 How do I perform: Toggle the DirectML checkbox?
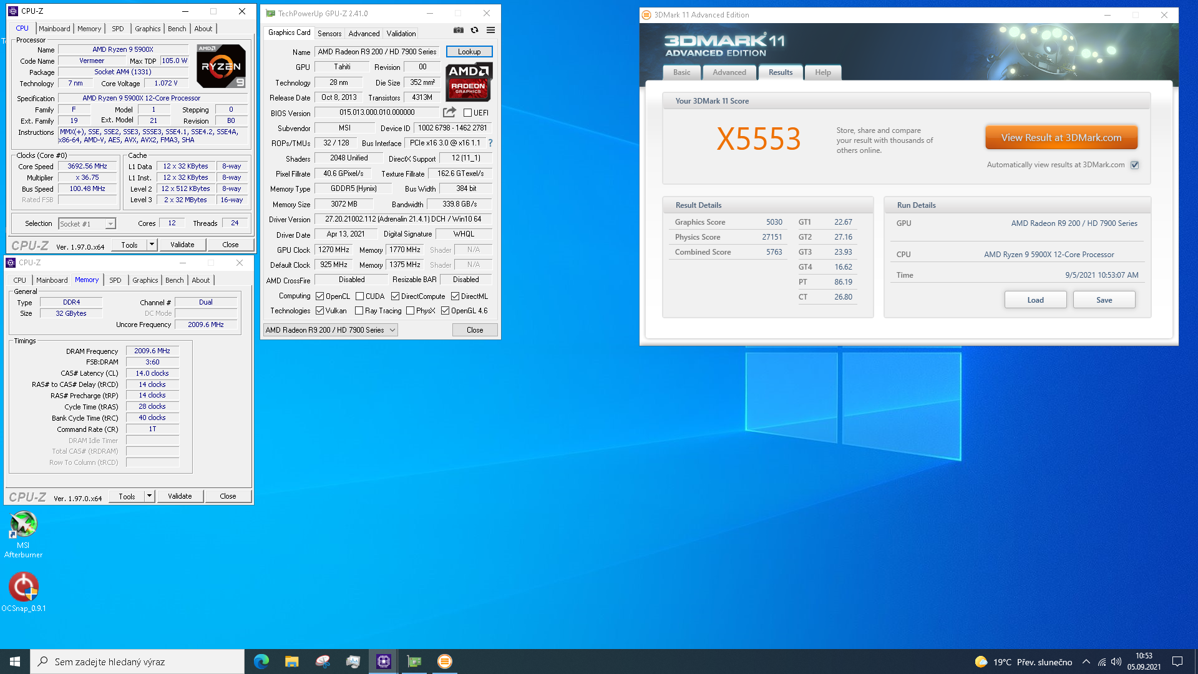pyautogui.click(x=455, y=296)
